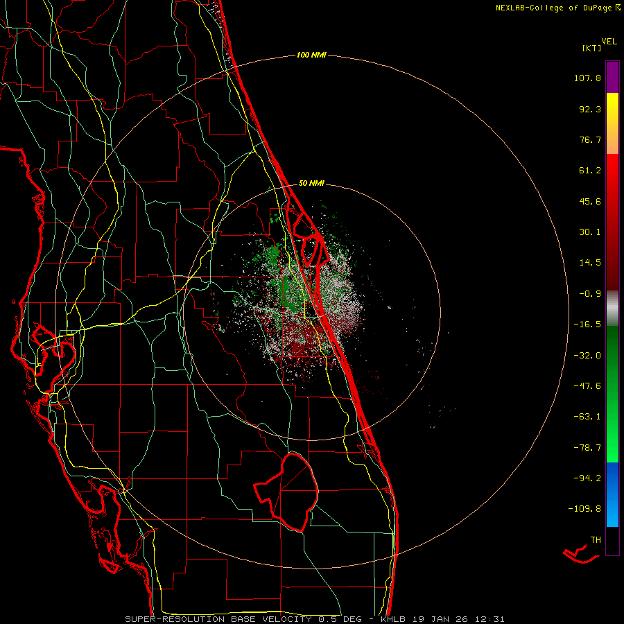Click the -0.9 legend value
Viewport: 624px width, 624px height.
point(590,294)
